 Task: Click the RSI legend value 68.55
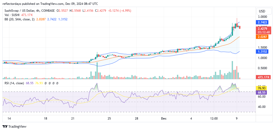[x=29, y=83]
